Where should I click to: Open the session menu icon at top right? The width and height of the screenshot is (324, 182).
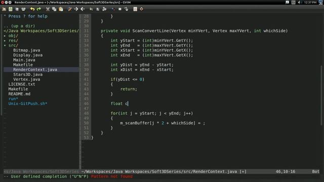tap(320, 2)
